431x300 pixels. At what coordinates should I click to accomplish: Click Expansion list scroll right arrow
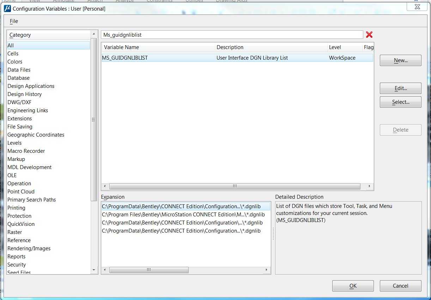click(x=267, y=270)
